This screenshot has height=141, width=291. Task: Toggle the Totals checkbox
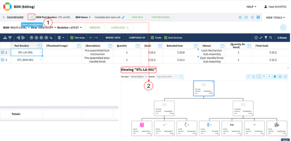pyautogui.click(x=152, y=38)
